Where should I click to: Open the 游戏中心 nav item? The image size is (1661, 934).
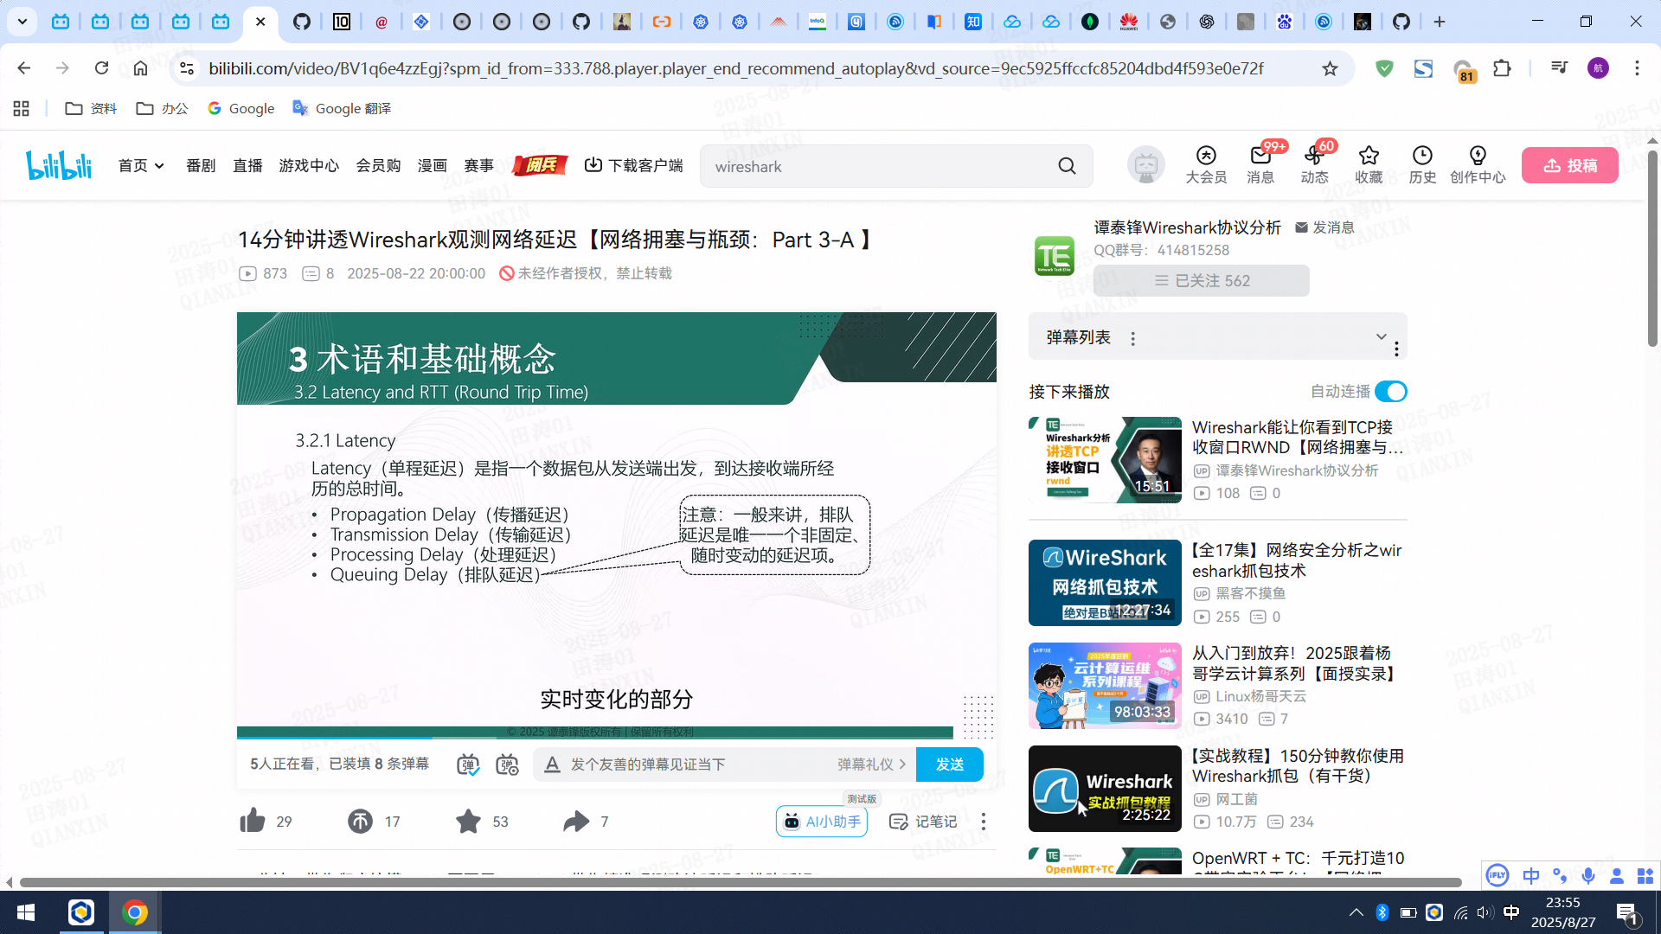coord(309,166)
